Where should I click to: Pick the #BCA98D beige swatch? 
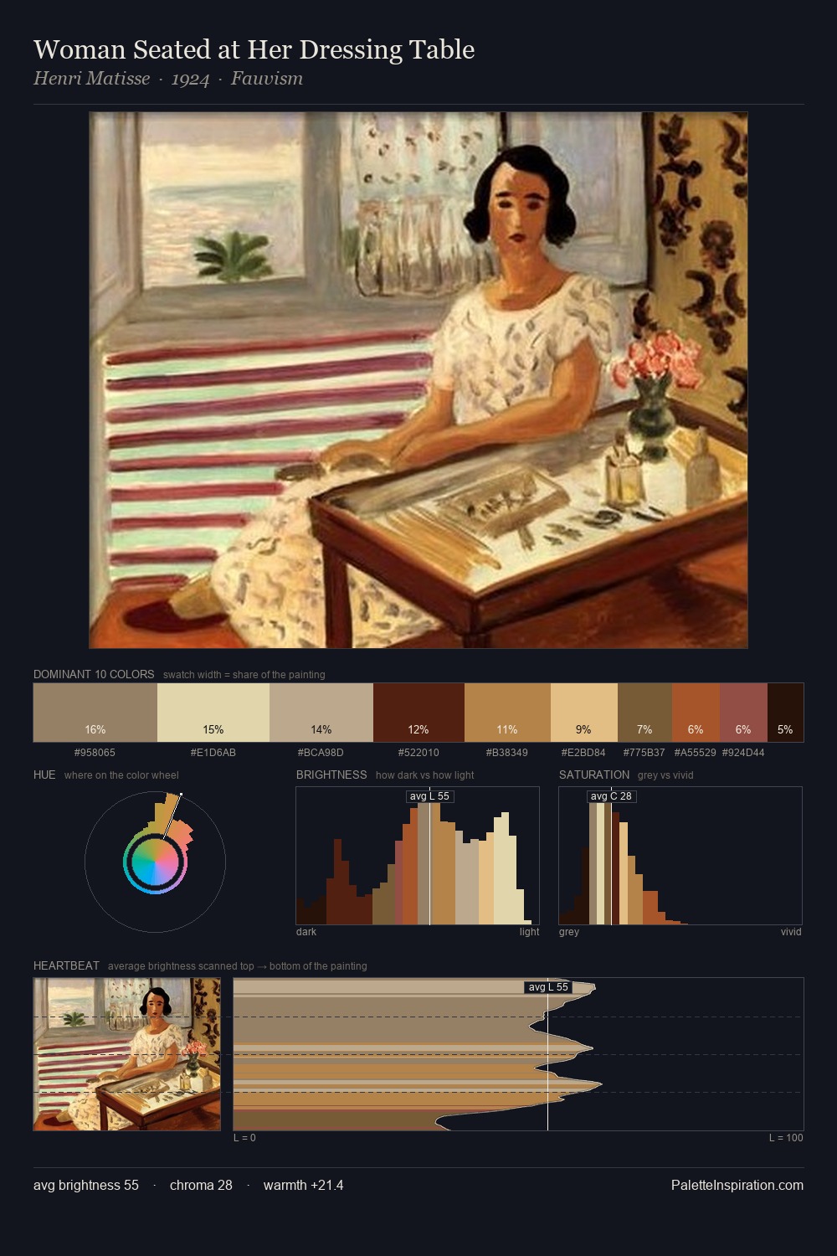(x=321, y=713)
